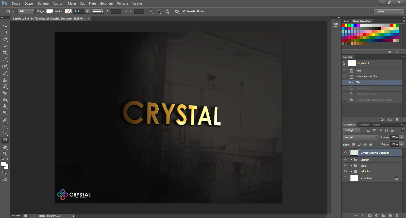
Task: Switch to the Kanallar tab
Action: pos(364,124)
